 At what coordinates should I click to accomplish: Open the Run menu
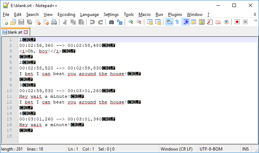coord(159,15)
